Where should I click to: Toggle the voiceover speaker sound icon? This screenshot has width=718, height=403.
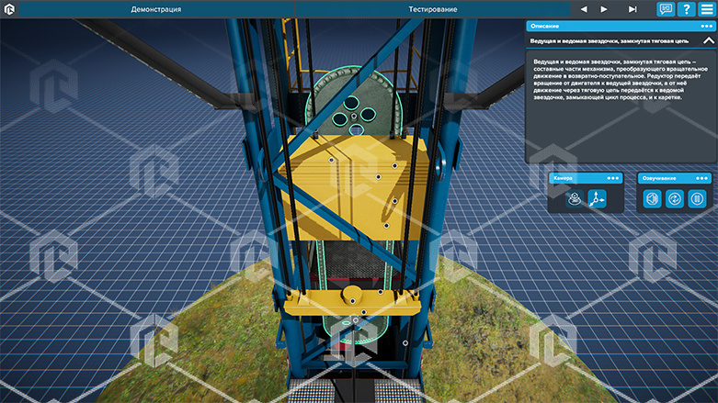point(653,198)
